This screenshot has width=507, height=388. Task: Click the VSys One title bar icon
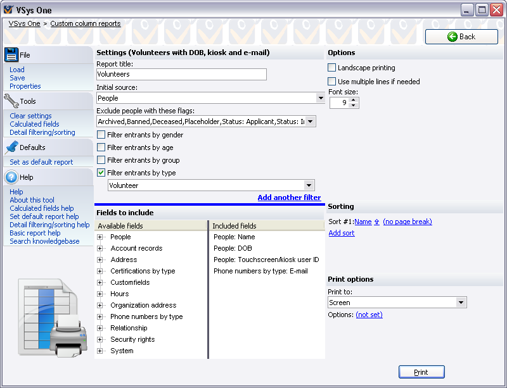tap(8, 10)
